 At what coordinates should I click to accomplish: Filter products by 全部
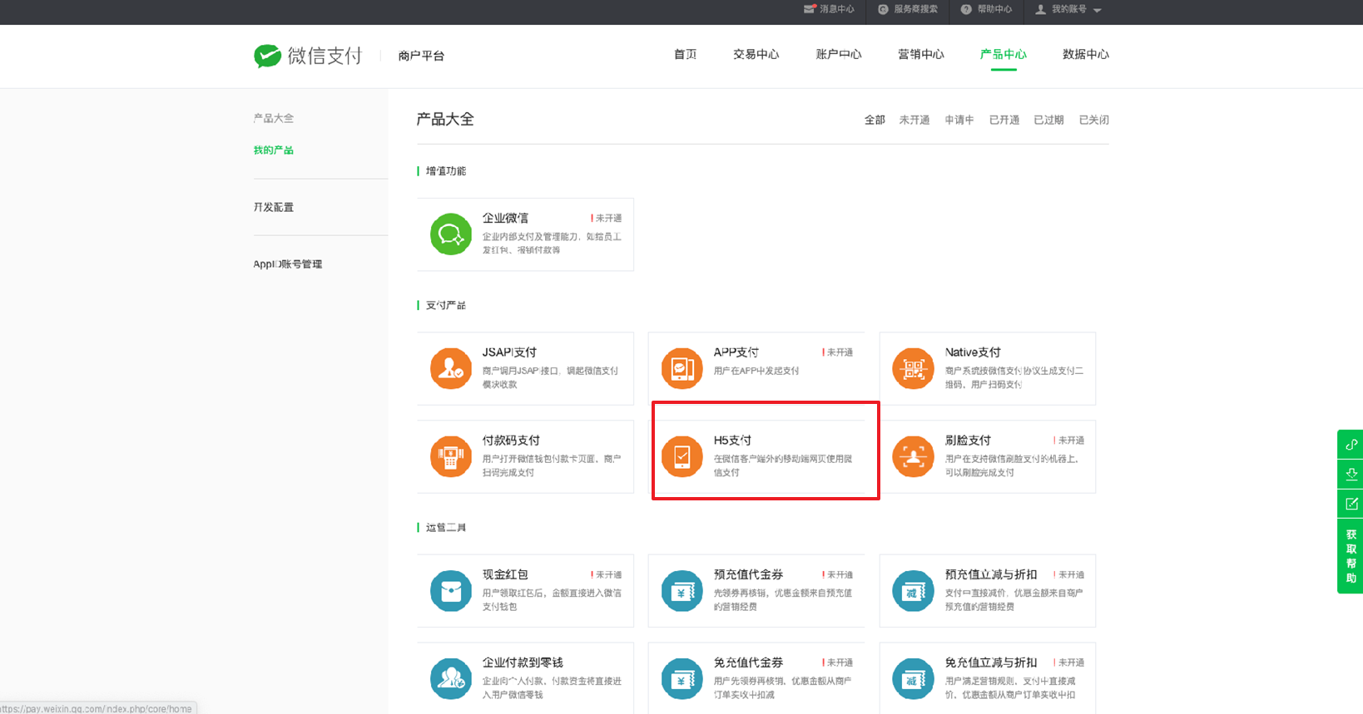click(x=875, y=120)
